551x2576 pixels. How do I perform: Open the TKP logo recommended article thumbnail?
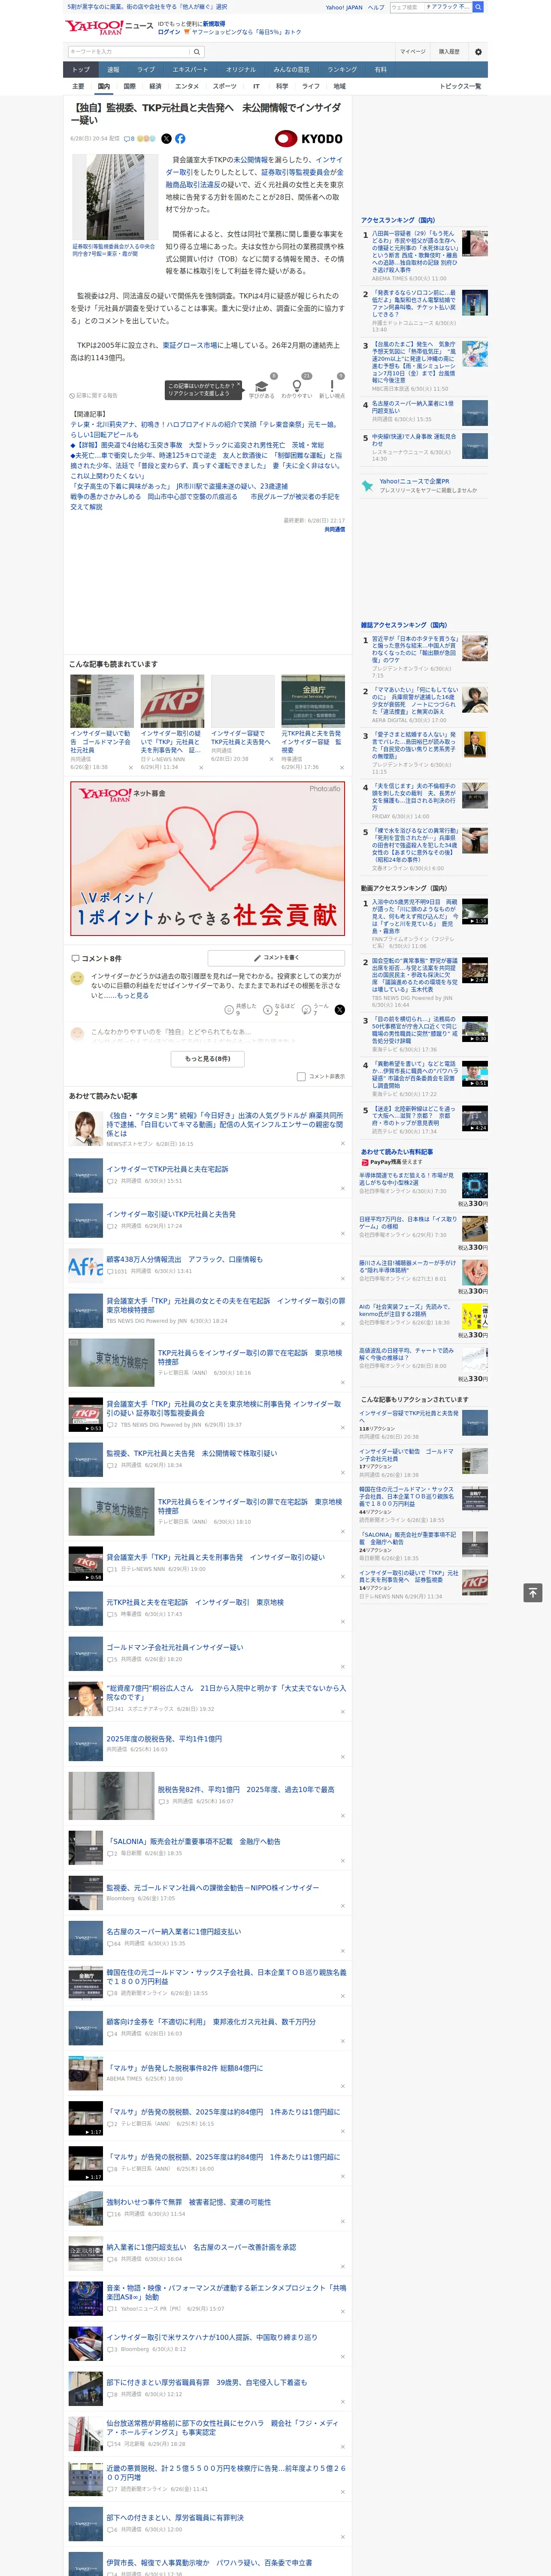[172, 701]
